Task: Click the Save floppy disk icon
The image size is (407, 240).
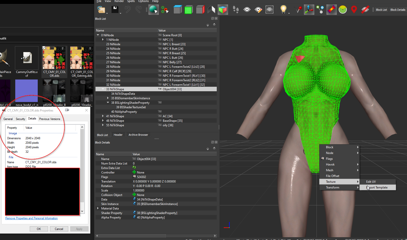Action: (115, 10)
